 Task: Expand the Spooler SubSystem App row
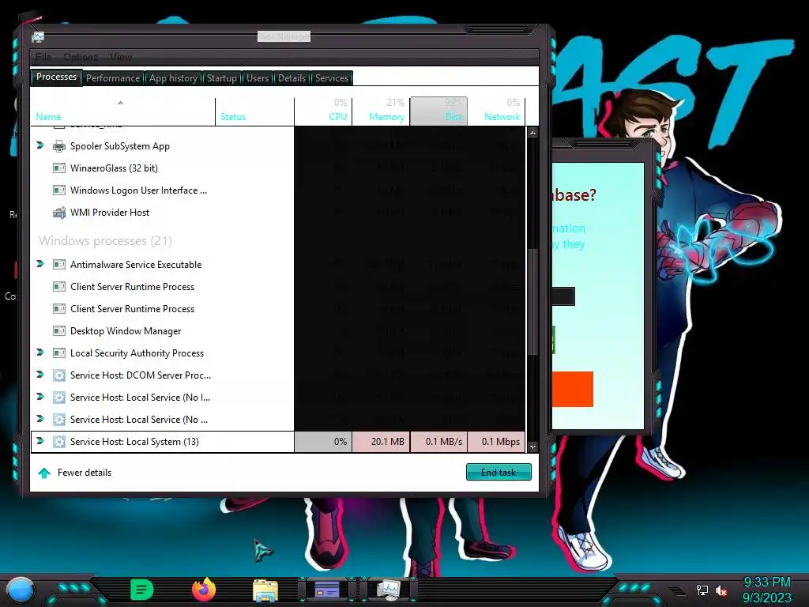coord(40,145)
